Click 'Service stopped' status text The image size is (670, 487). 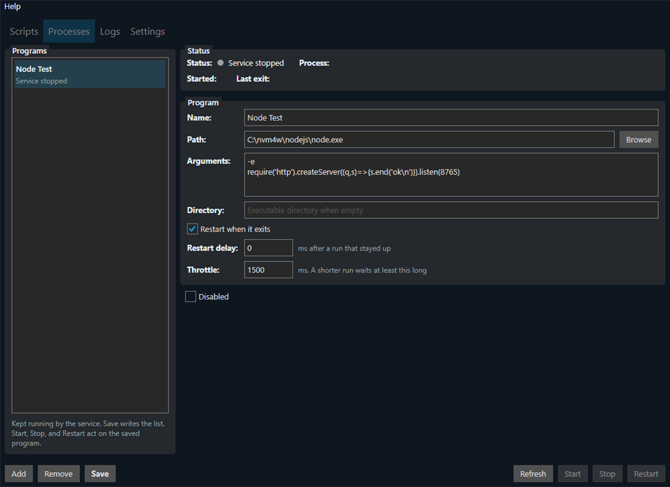[256, 62]
